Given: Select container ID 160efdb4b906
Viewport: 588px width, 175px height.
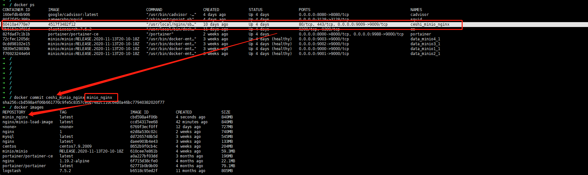Looking at the screenshot, I should [16, 15].
